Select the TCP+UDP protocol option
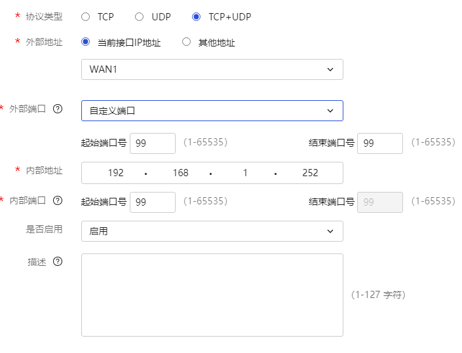 (x=196, y=17)
